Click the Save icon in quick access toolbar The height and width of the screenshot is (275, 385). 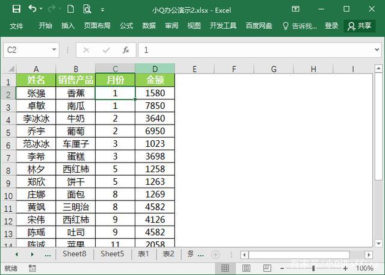[16, 9]
